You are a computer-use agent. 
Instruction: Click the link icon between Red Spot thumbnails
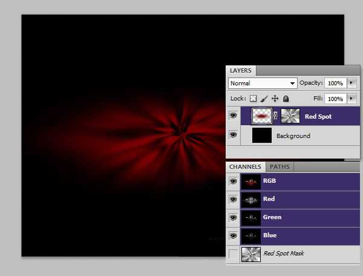(x=276, y=116)
